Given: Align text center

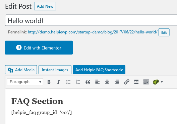Looking at the screenshot, I should tap(107, 82).
